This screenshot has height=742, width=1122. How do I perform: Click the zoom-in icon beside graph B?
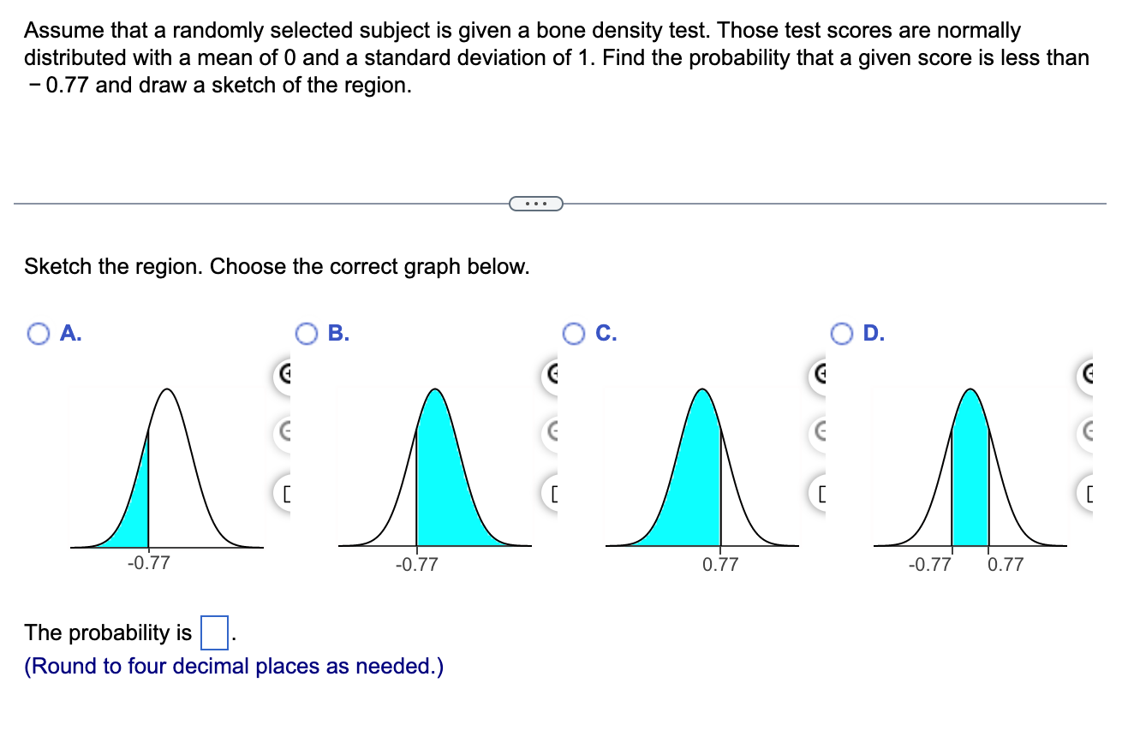click(x=555, y=374)
